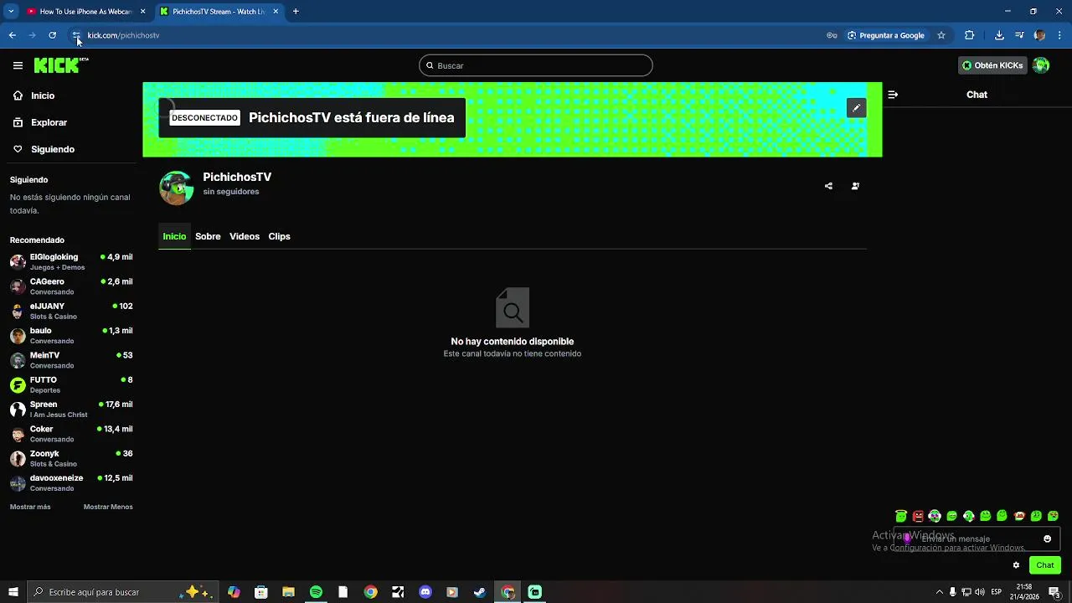Open Spreen recommended channel

tap(71, 409)
